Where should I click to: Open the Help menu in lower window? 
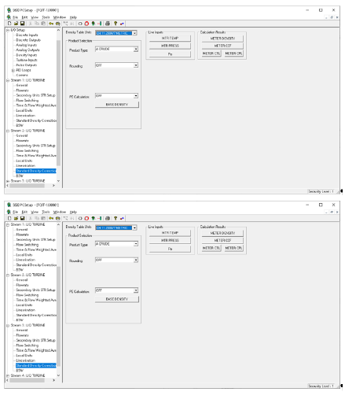pyautogui.click(x=73, y=212)
